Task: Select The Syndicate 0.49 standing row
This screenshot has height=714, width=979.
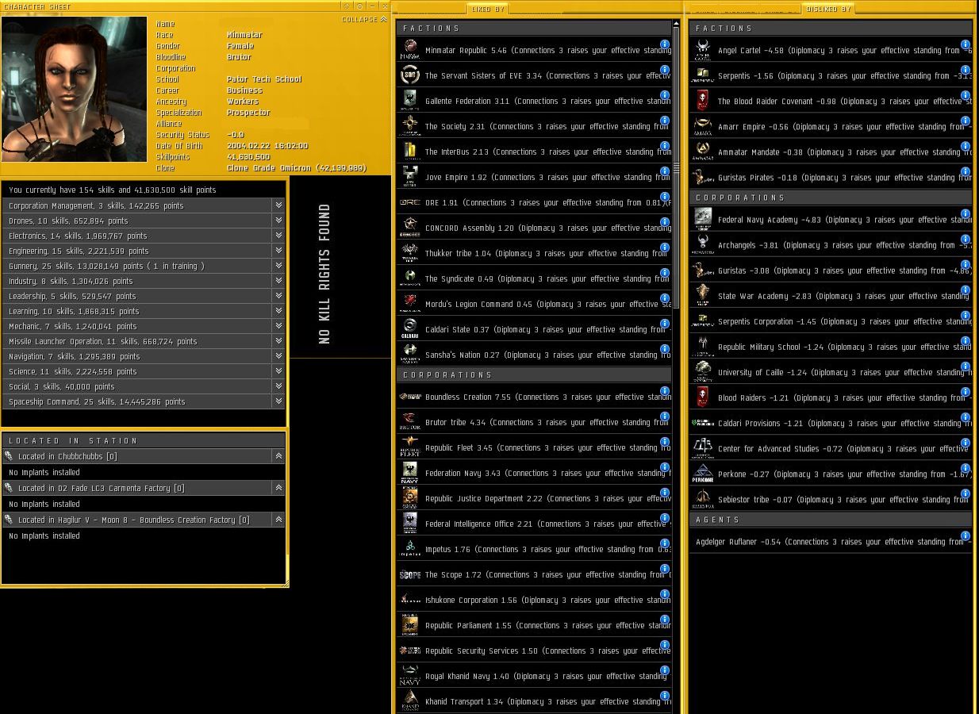Action: (533, 278)
